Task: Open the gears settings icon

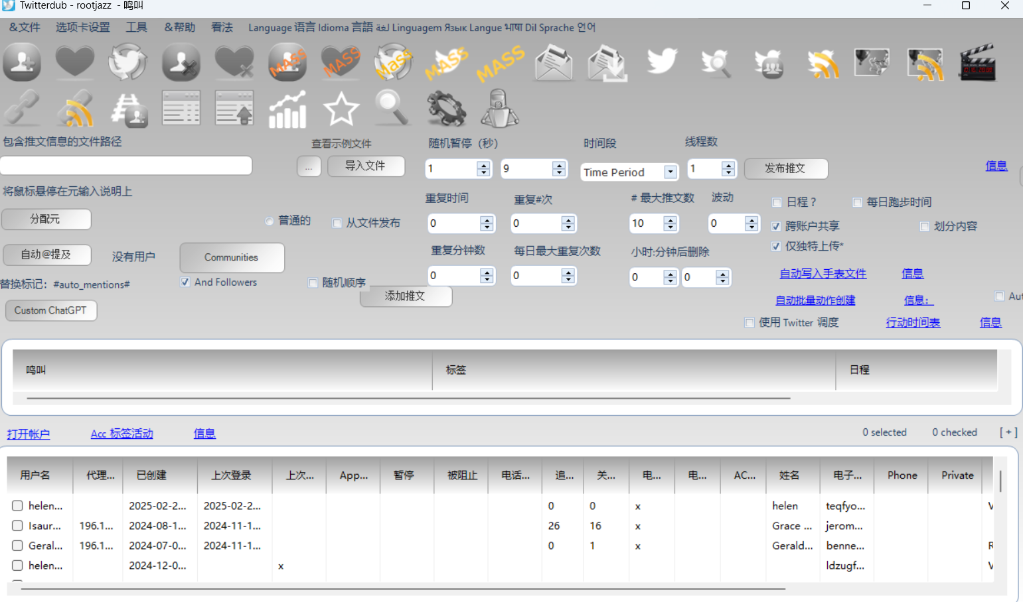Action: [446, 109]
